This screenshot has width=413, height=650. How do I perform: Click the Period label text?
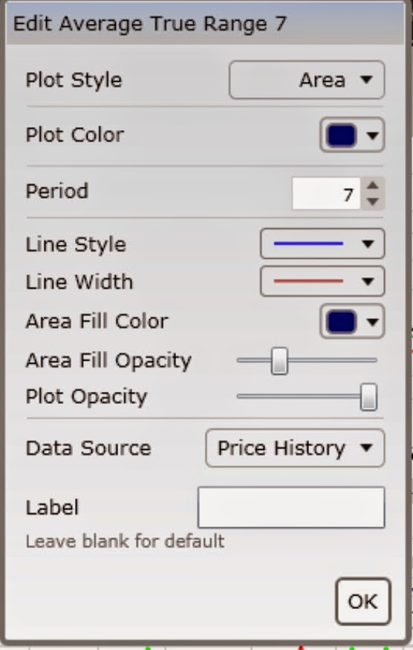tap(56, 191)
